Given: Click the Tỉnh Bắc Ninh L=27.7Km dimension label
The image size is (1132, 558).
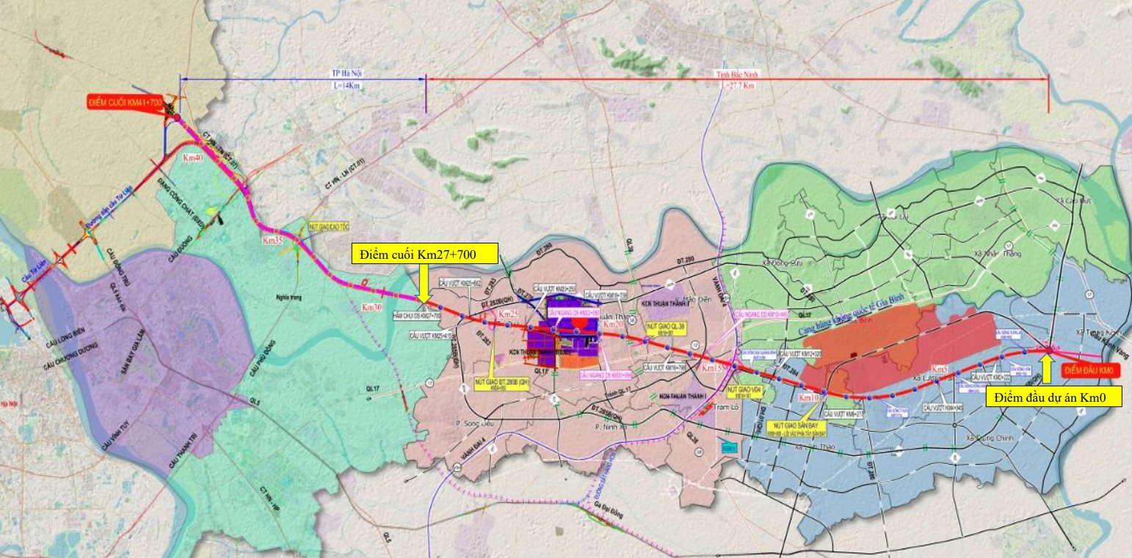Looking at the screenshot, I should tap(738, 81).
